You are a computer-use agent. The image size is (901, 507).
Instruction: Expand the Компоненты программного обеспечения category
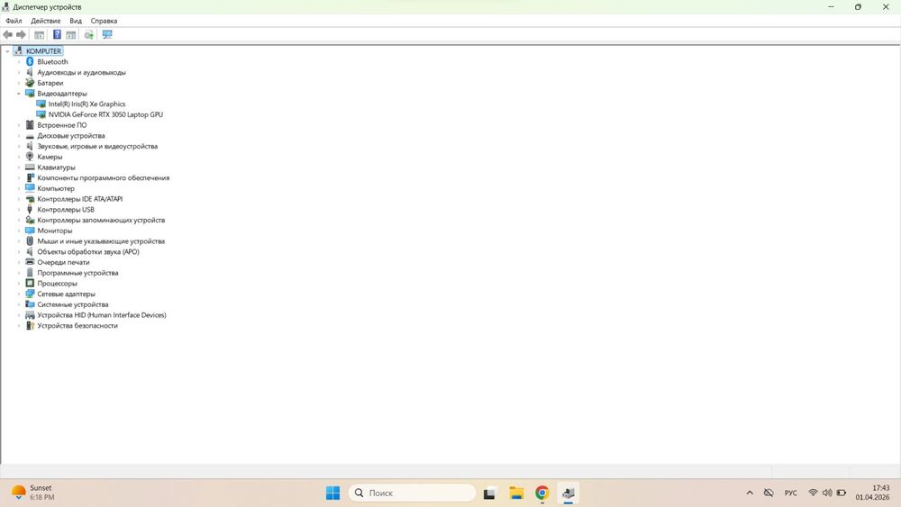click(18, 177)
